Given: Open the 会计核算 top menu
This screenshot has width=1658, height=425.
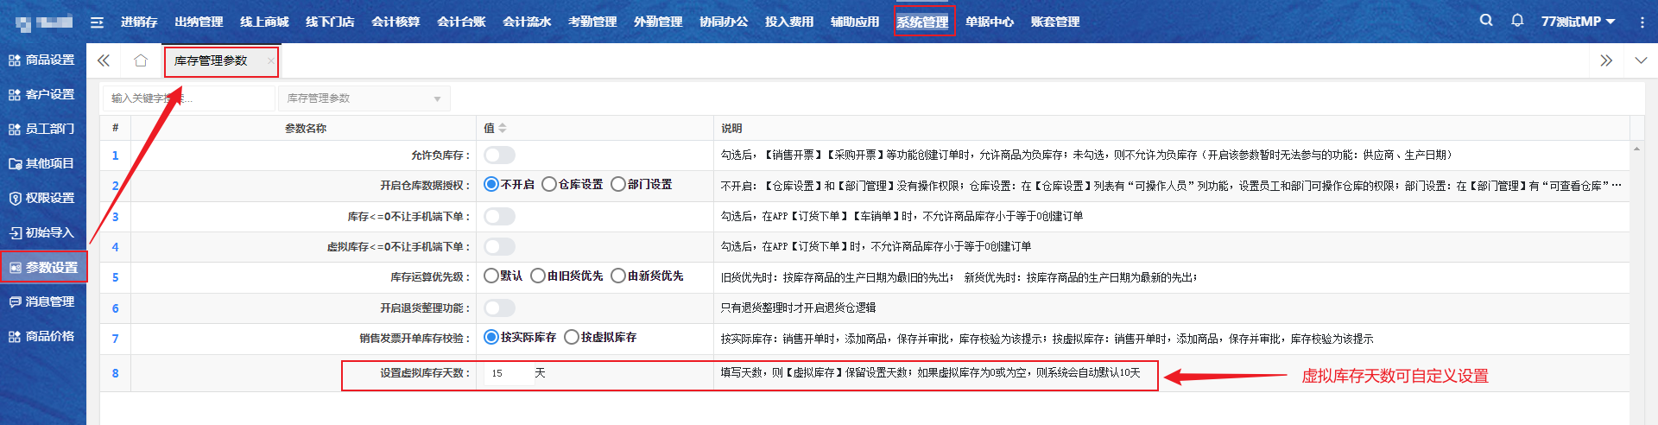Looking at the screenshot, I should 396,22.
